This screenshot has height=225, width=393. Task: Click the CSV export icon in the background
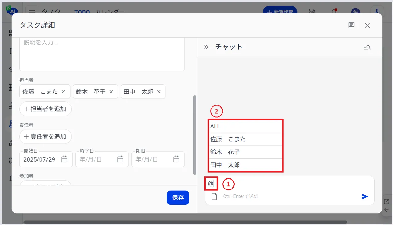tap(312, 11)
